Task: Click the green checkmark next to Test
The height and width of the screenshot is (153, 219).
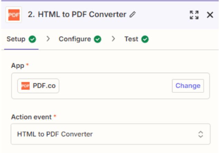Action: point(145,39)
